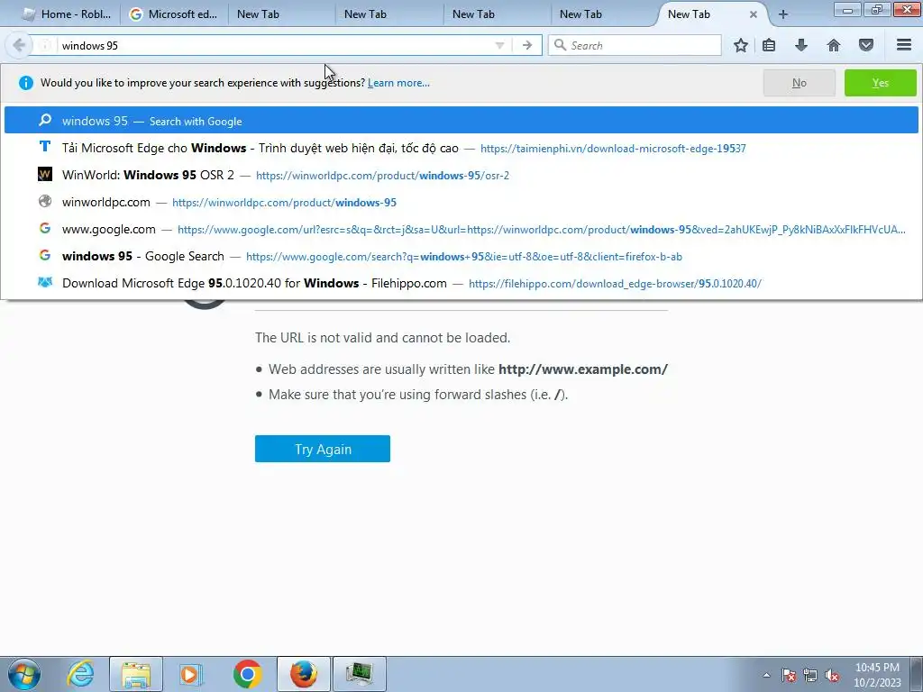
Task: Open the hamburger menu
Action: click(x=904, y=45)
